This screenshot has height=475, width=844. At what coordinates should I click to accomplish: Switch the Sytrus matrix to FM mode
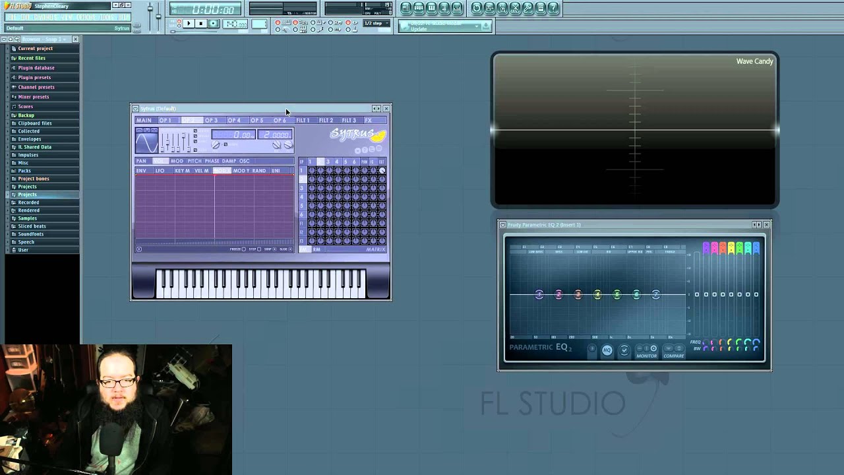pyautogui.click(x=305, y=249)
